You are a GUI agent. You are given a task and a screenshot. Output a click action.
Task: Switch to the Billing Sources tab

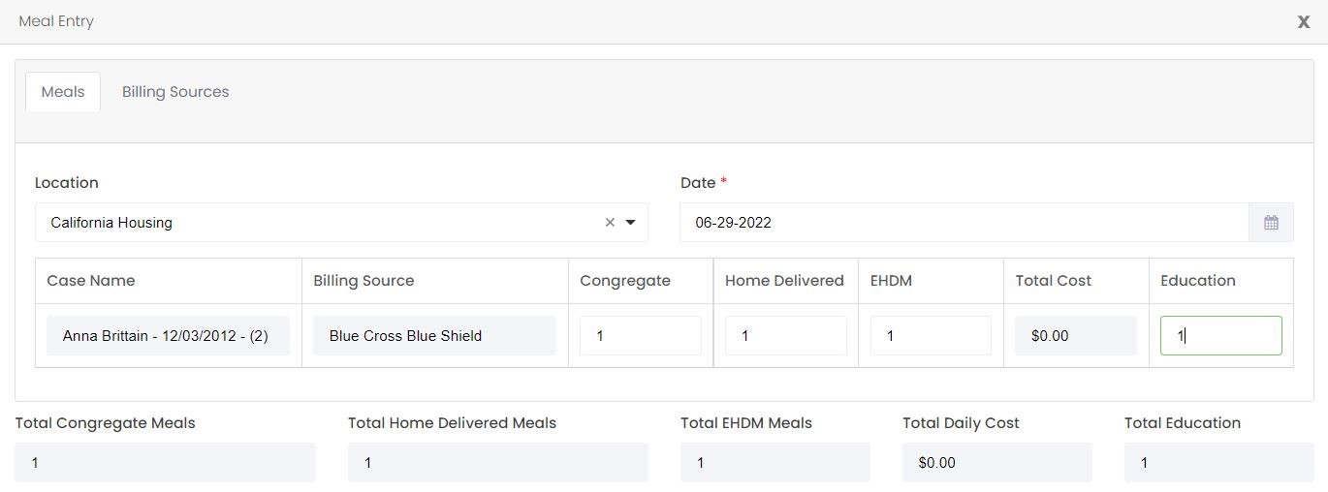click(175, 92)
